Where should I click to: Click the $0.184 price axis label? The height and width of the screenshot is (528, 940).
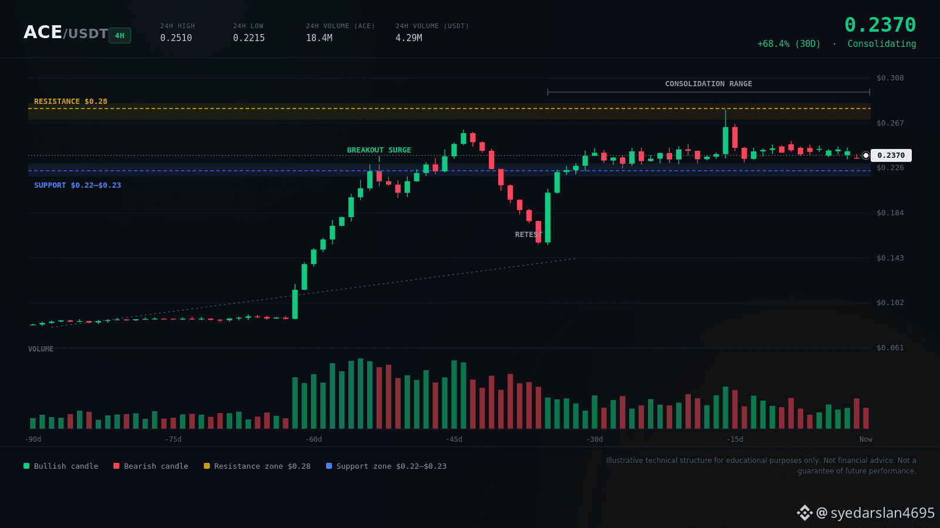click(890, 213)
